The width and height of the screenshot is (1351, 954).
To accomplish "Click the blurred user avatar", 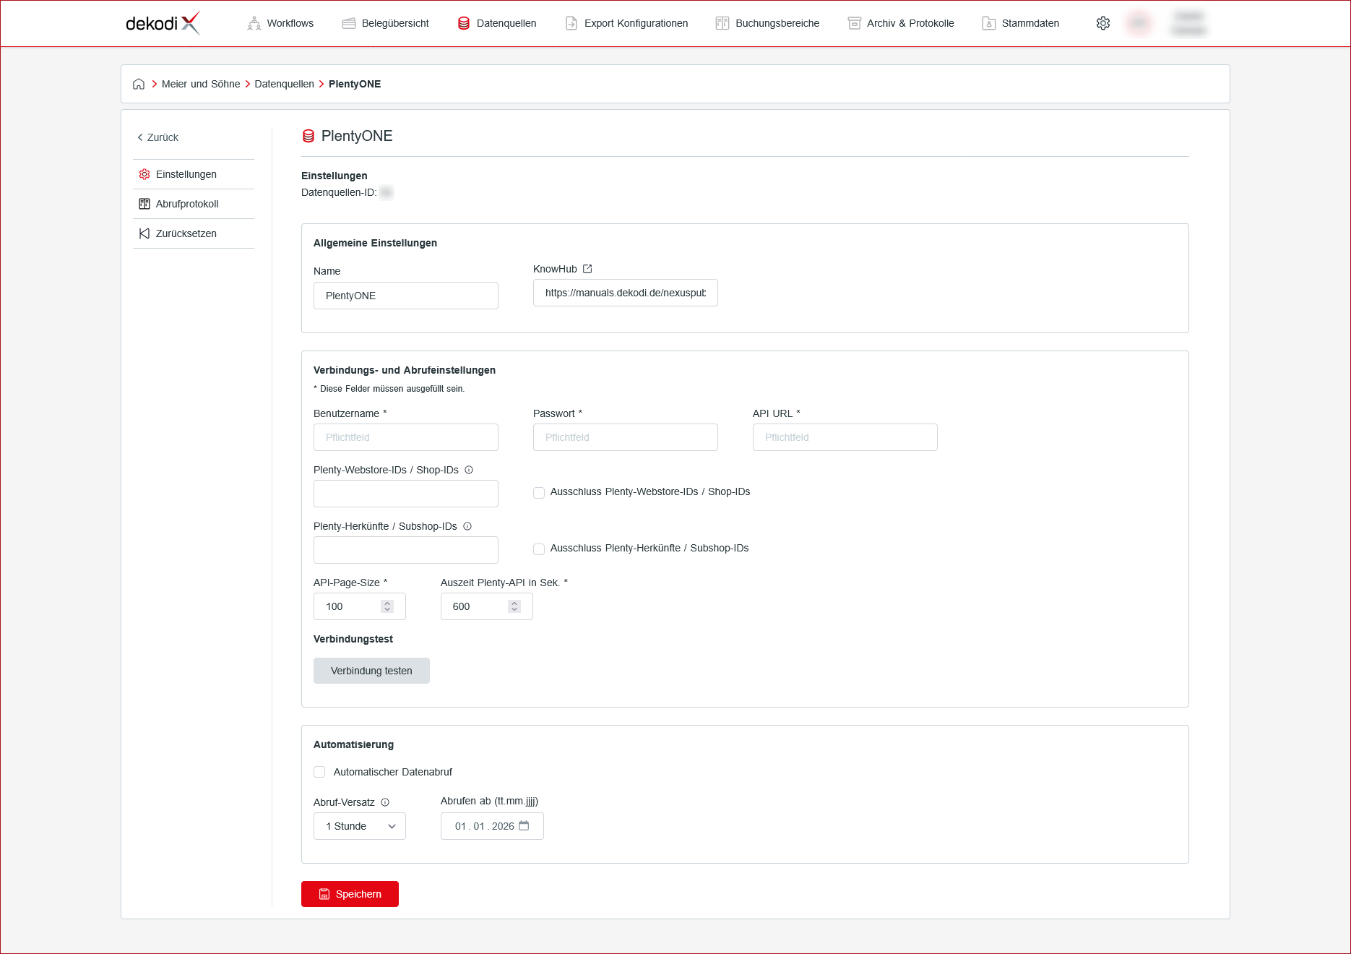I will pyautogui.click(x=1139, y=23).
